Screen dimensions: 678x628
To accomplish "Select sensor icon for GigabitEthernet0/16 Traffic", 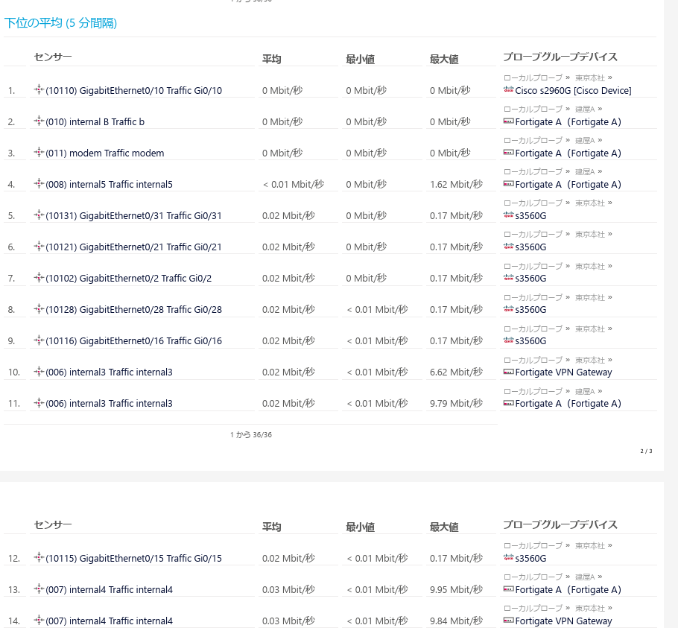I will [39, 340].
